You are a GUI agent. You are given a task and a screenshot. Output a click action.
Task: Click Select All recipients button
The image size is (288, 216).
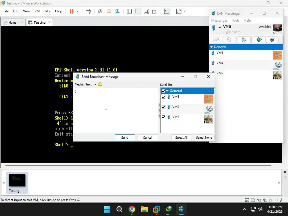pyautogui.click(x=181, y=137)
